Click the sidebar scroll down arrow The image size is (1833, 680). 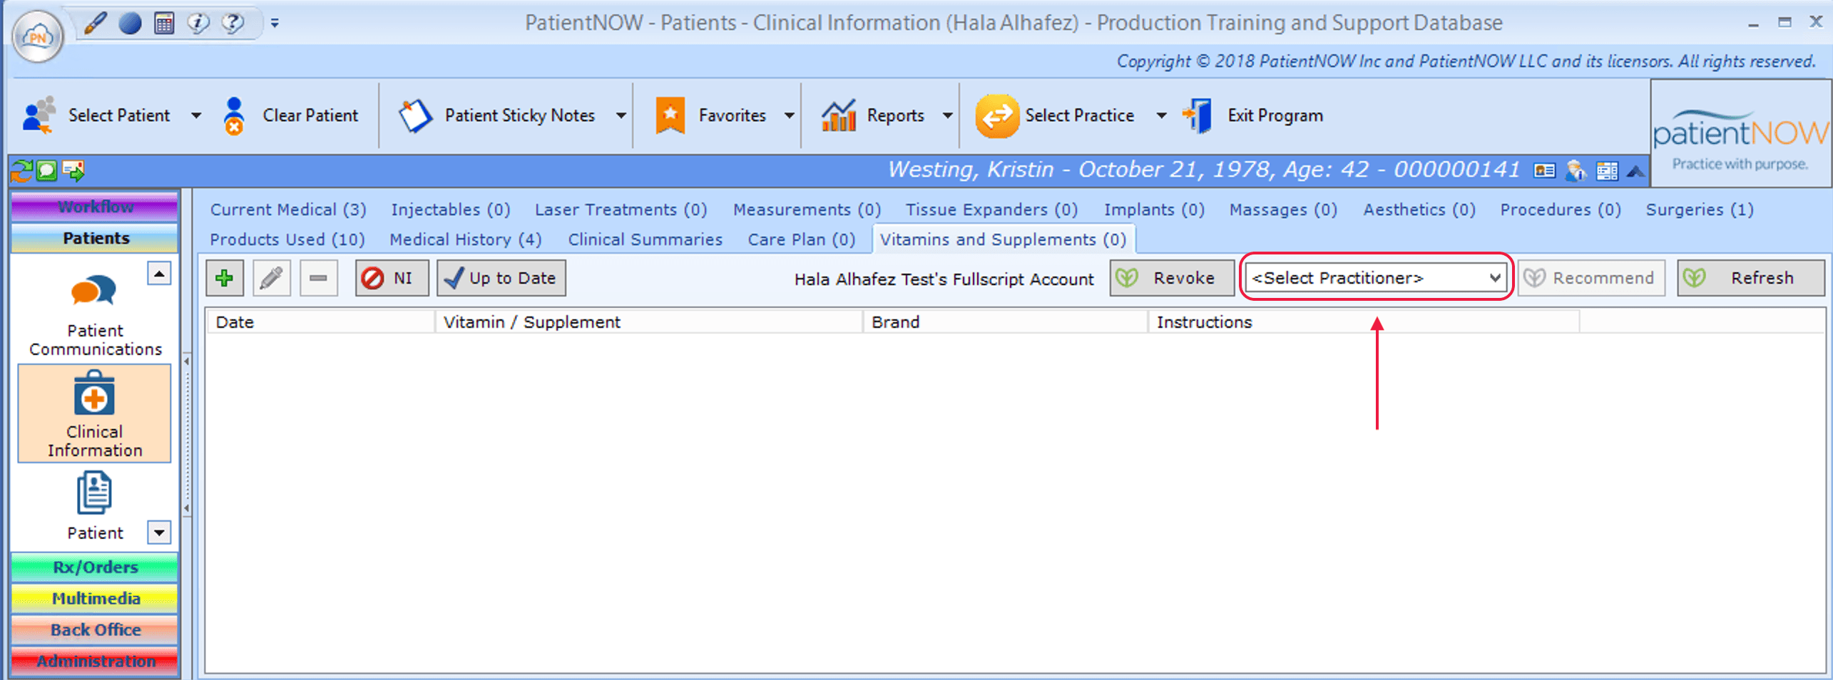coord(159,532)
